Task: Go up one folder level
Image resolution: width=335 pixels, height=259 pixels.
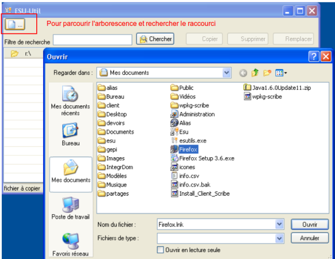Action: click(x=255, y=73)
